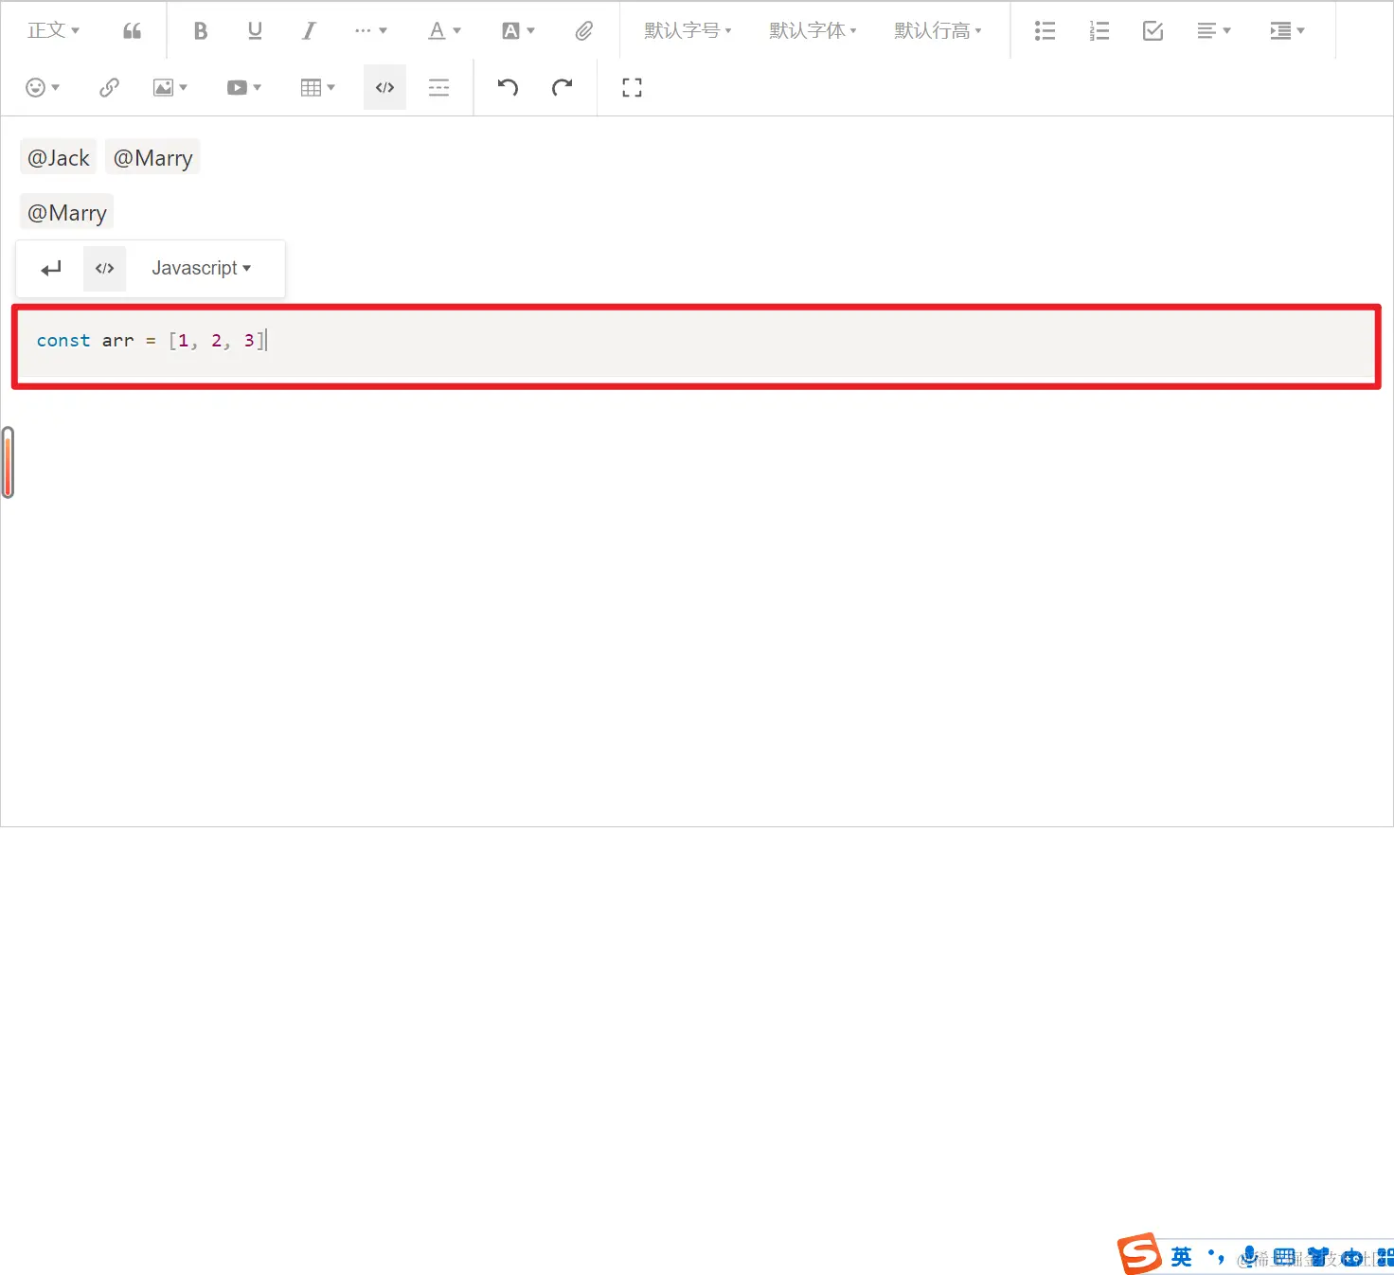Click the empty editor area below code block
Viewport: 1394px width, 1275px height.
(x=697, y=606)
